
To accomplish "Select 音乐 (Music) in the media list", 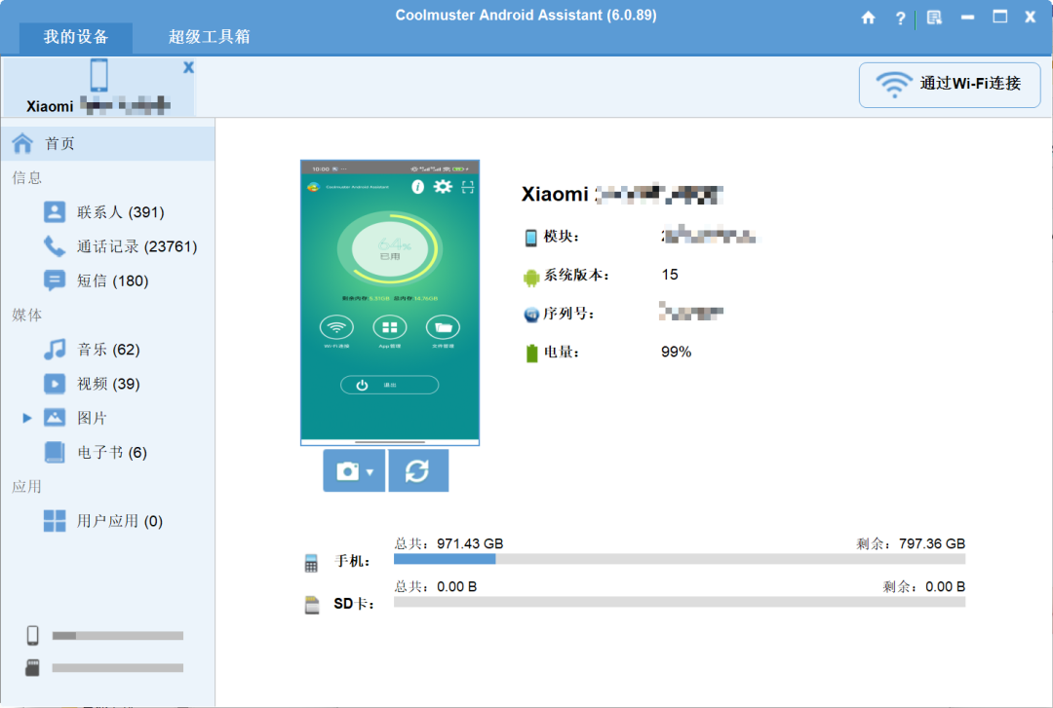I will [98, 349].
